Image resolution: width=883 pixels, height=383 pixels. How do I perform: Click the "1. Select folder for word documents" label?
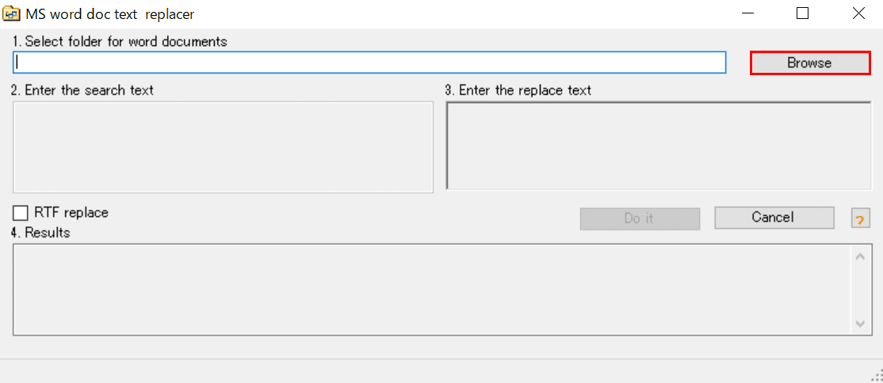120,42
